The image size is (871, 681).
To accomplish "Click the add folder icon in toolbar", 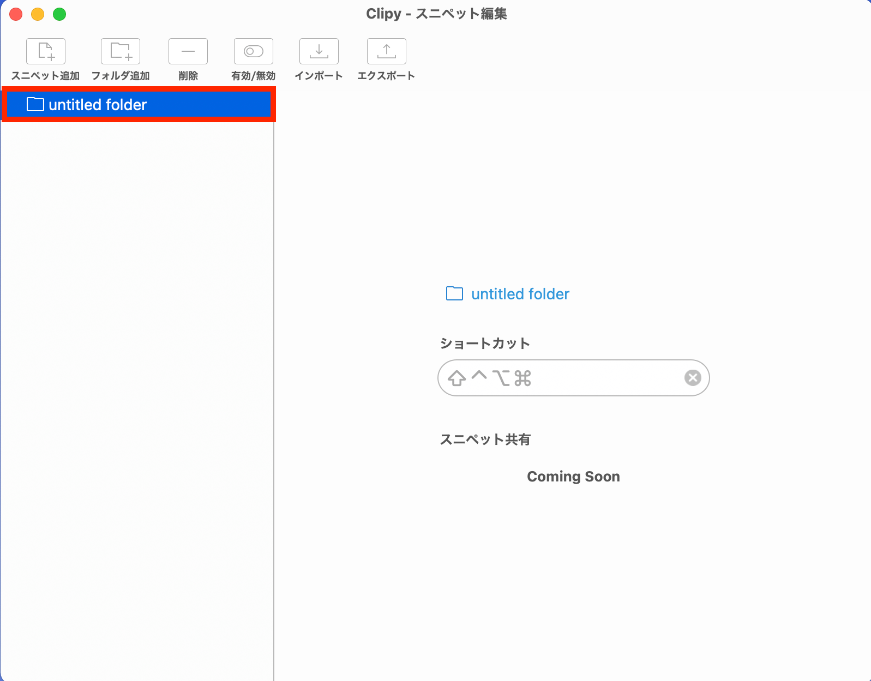I will 121,51.
